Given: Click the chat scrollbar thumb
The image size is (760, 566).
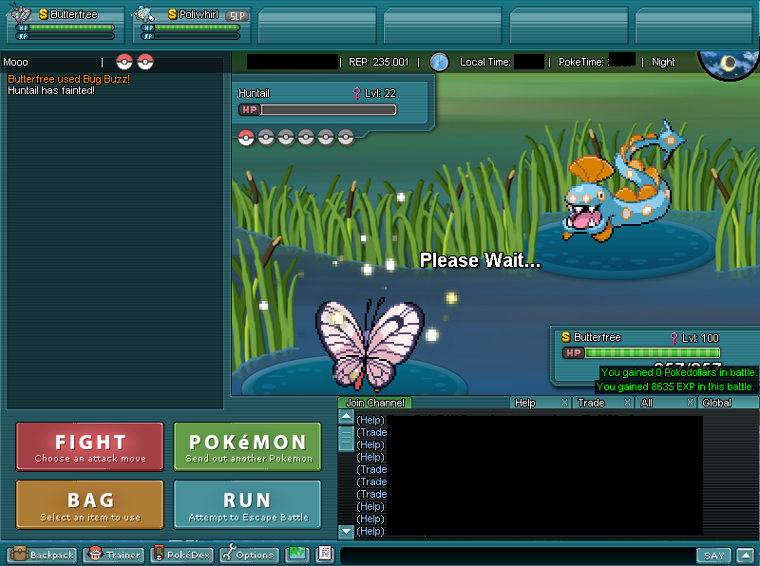Looking at the screenshot, I should tap(346, 439).
